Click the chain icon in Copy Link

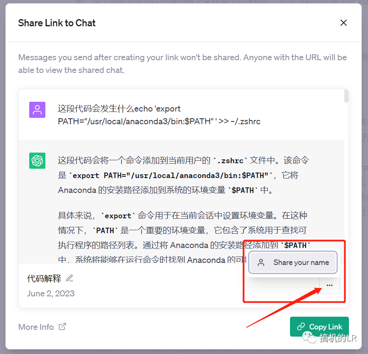[x=301, y=326]
